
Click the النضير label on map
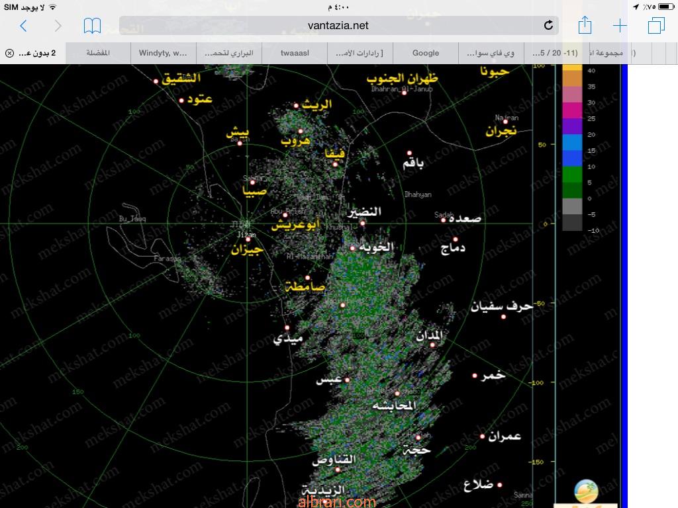coord(365,212)
